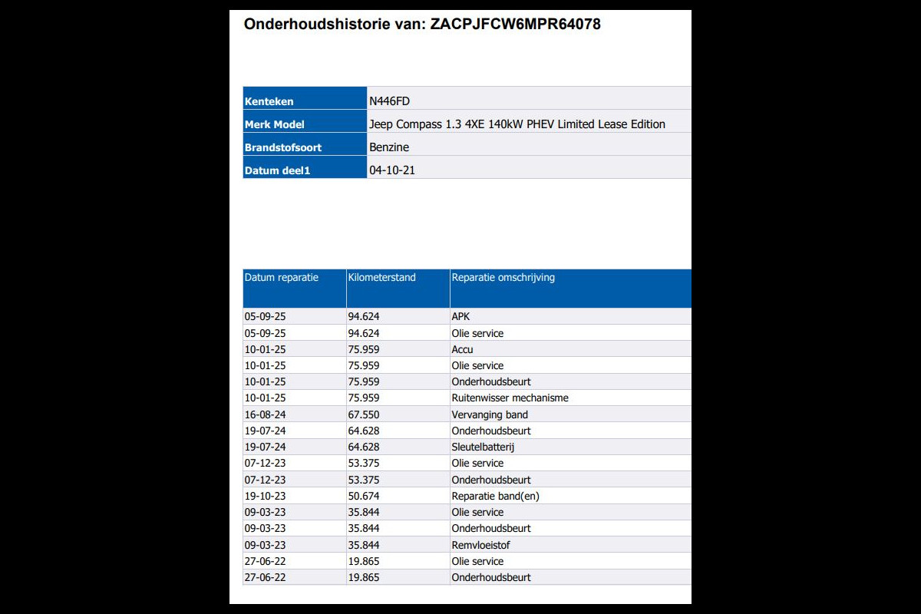The image size is (921, 614).
Task: Click the Datum reparatie column header
Action: tap(282, 278)
